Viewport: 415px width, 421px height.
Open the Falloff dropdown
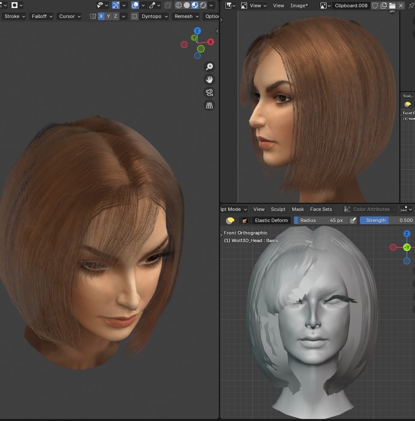[41, 16]
